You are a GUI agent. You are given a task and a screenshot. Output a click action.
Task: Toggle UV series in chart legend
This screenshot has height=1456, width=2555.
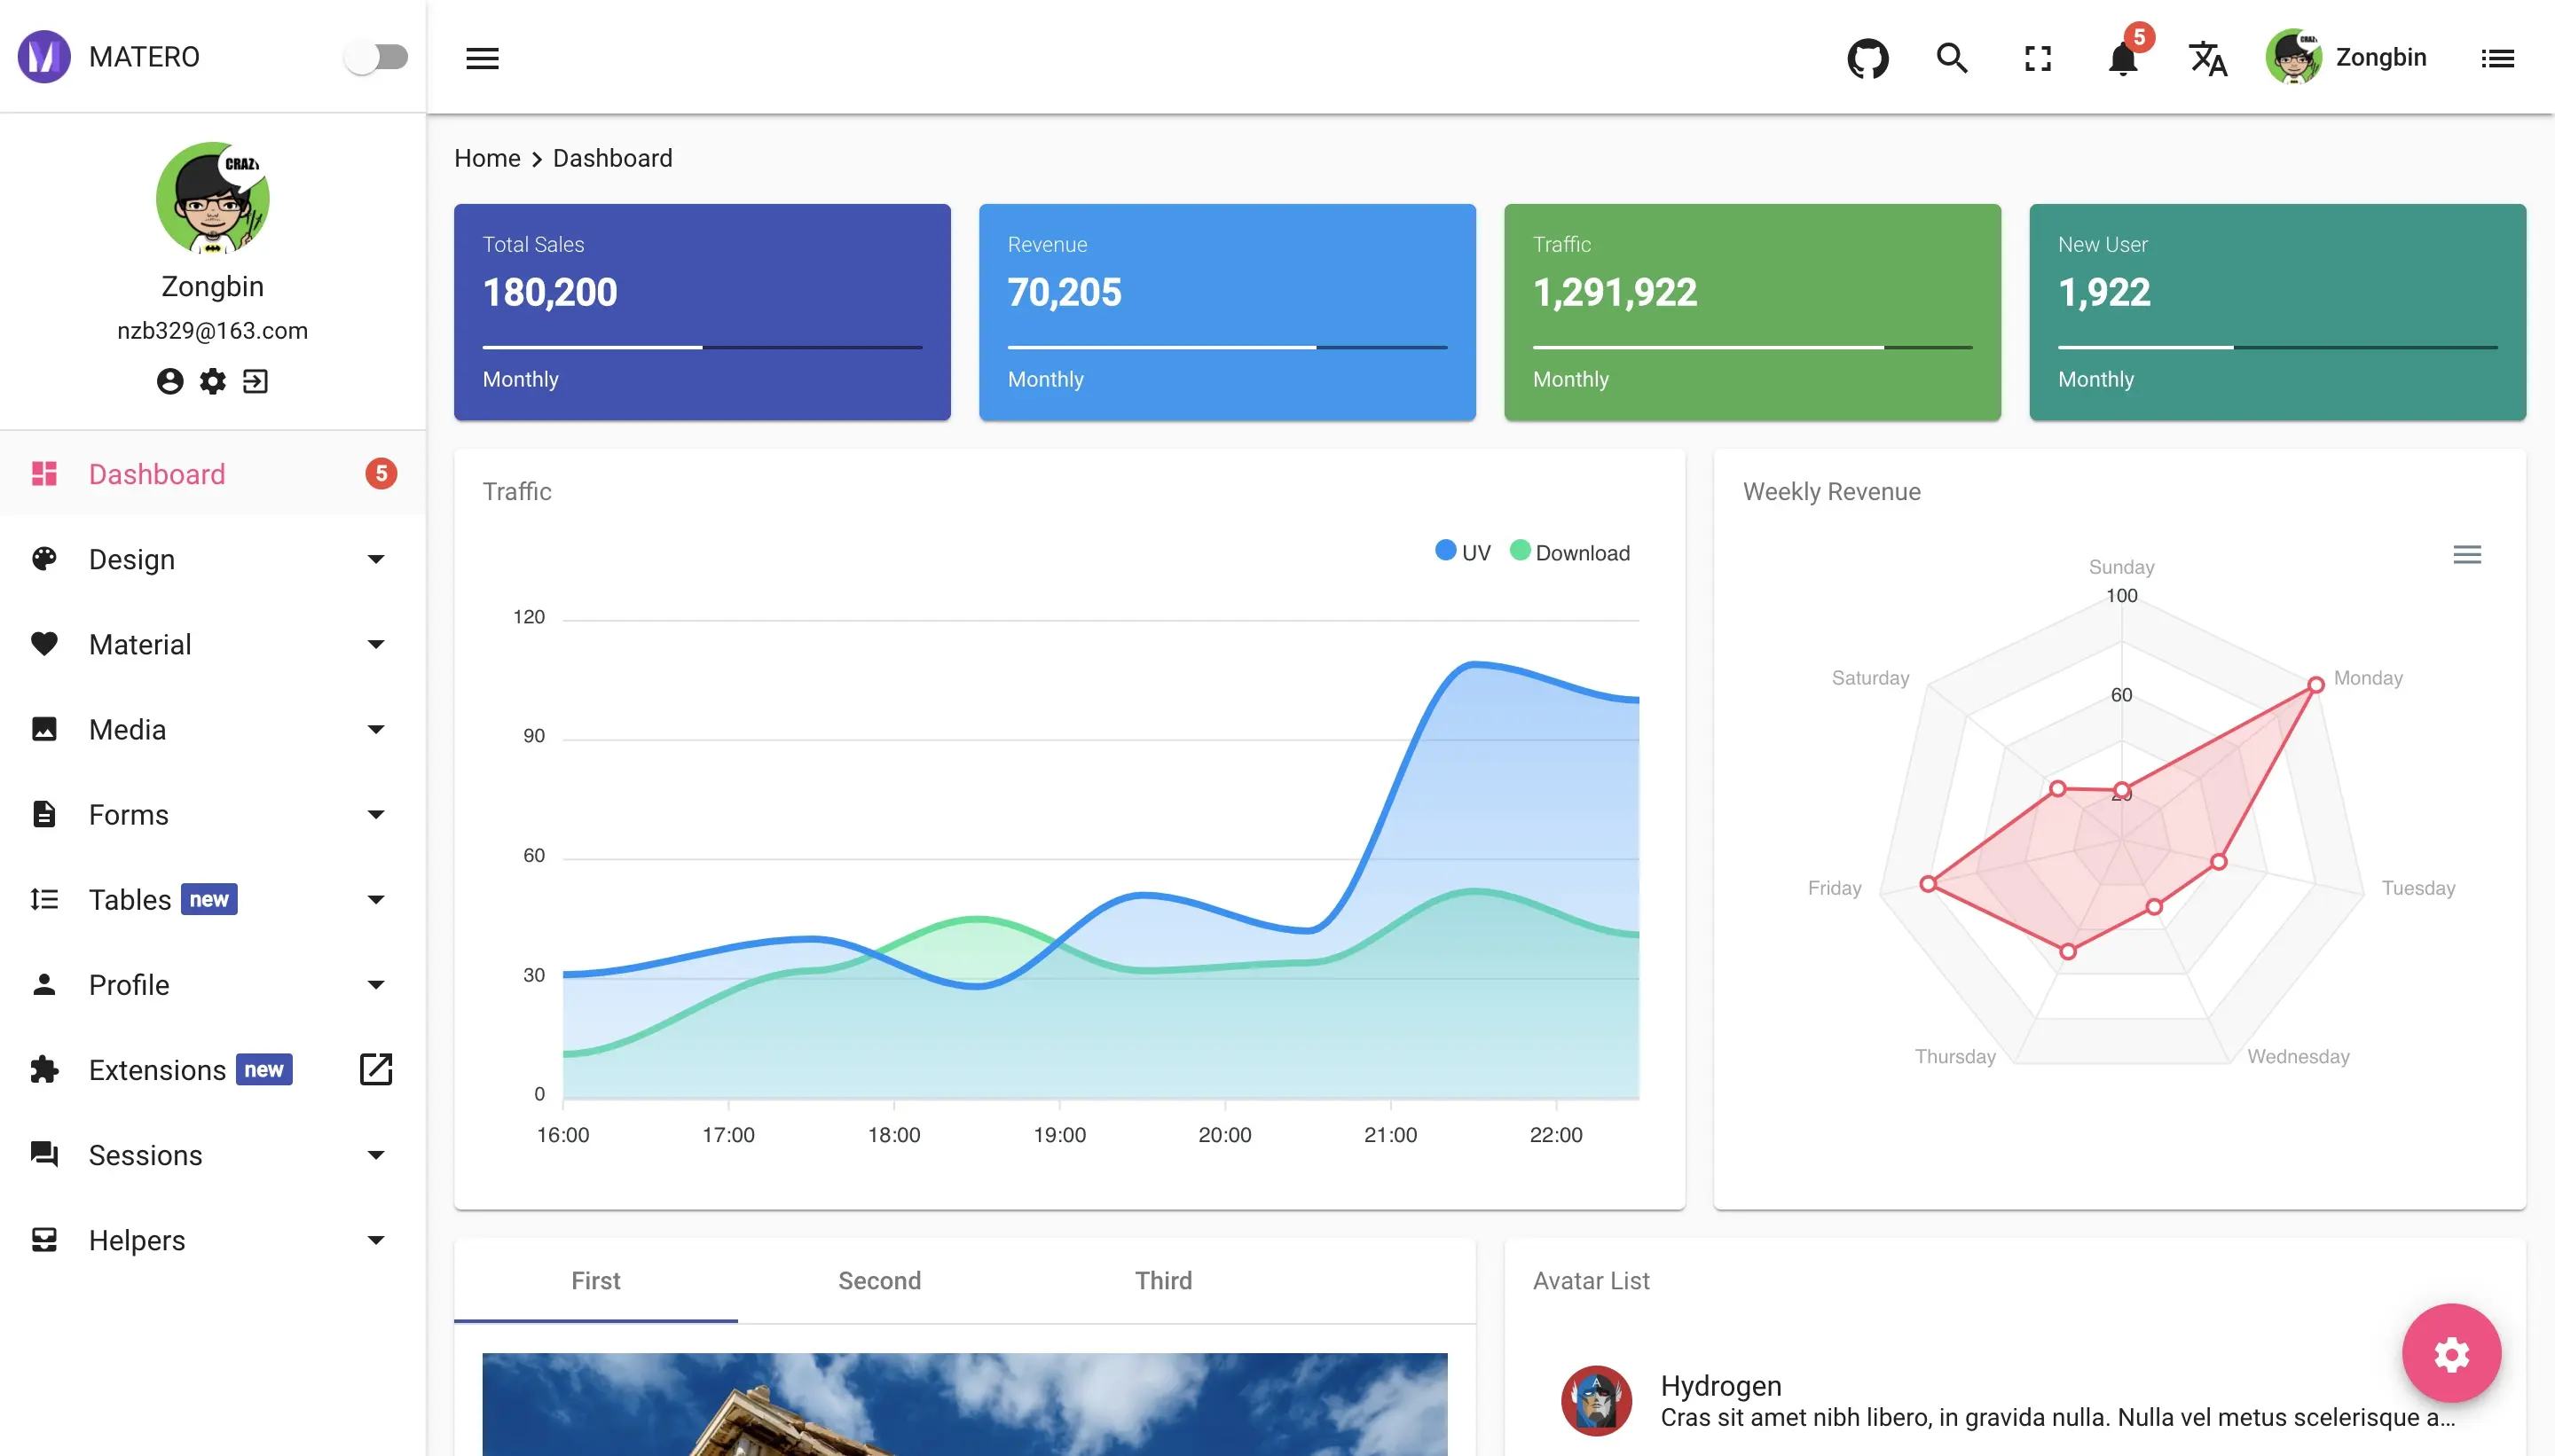click(1461, 552)
